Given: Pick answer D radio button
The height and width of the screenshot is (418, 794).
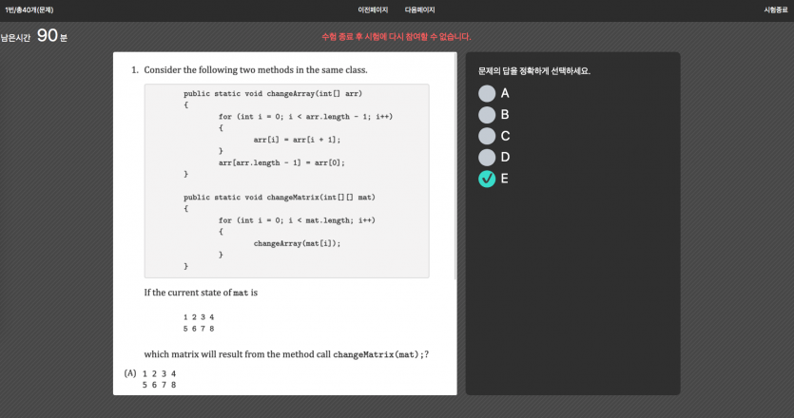Looking at the screenshot, I should click(x=487, y=158).
